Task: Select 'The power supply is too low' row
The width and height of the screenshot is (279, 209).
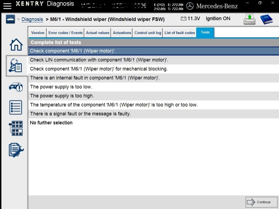Action: (153, 87)
